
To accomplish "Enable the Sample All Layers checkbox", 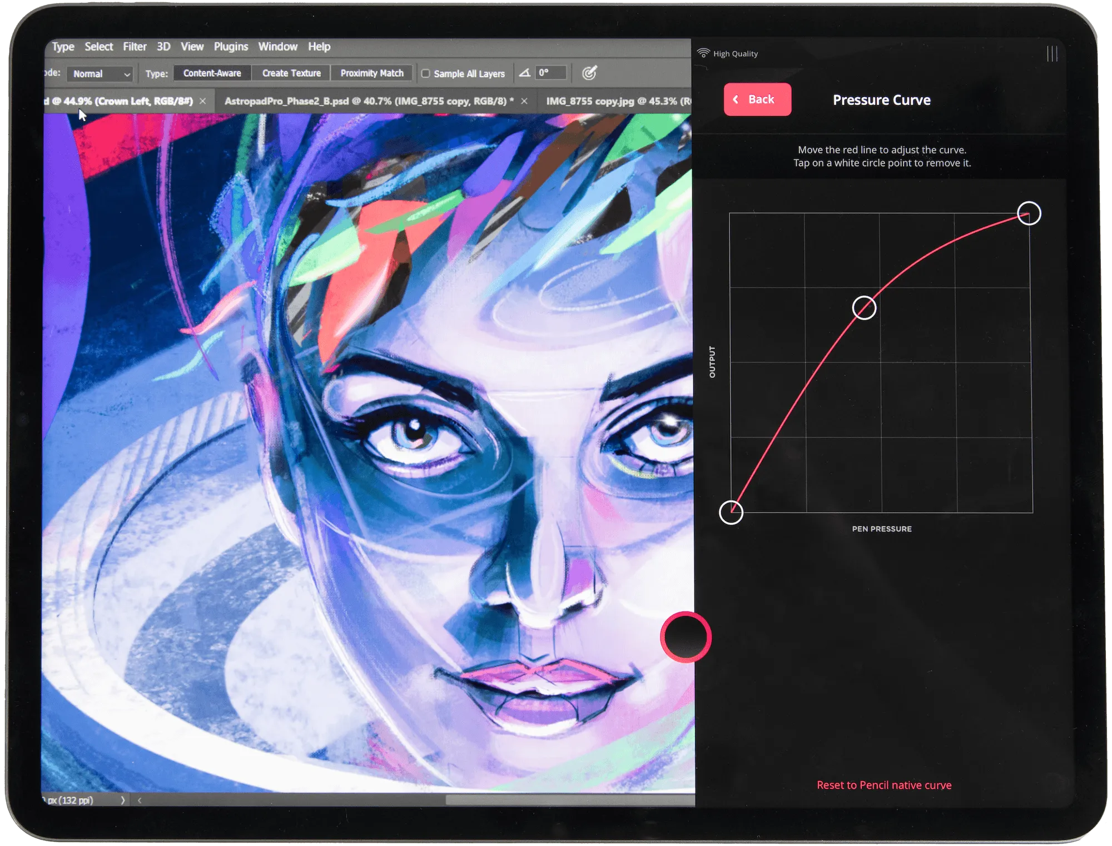I will 426,73.
